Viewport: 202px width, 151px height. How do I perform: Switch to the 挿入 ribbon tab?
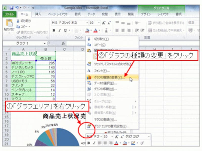click(x=38, y=14)
